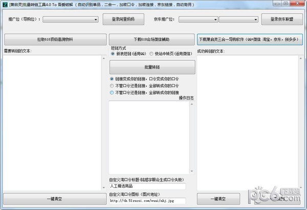Focus the 自定义淘口令标题 input field

[x=147, y=186]
